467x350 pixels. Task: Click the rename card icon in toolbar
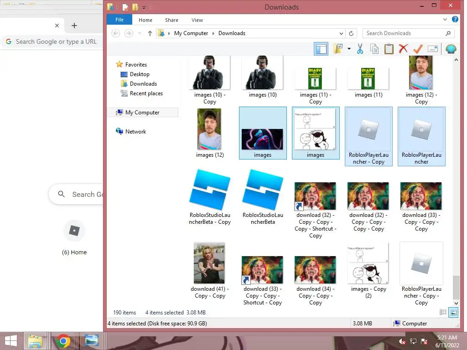tap(432, 49)
